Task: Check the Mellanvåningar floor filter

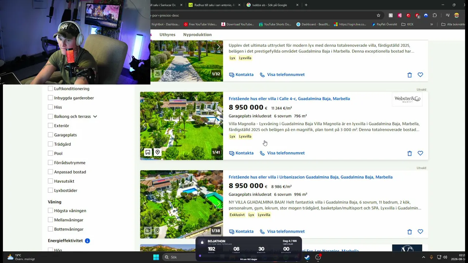Action: pyautogui.click(x=50, y=220)
